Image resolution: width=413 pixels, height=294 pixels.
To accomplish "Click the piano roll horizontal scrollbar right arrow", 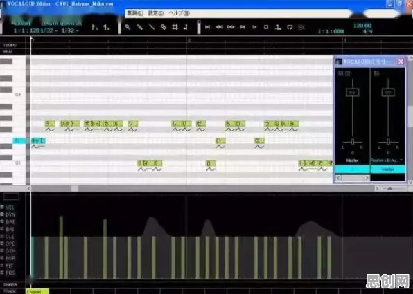I will point(377,188).
